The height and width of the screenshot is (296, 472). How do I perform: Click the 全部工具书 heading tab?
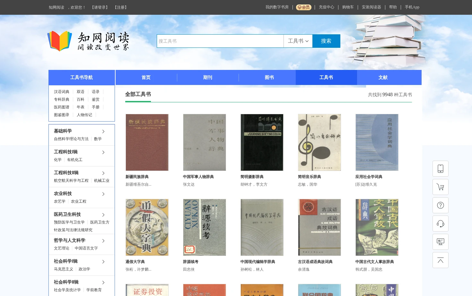coord(138,94)
